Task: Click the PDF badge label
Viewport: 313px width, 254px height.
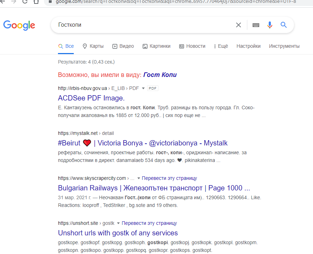Action: [x=153, y=88]
